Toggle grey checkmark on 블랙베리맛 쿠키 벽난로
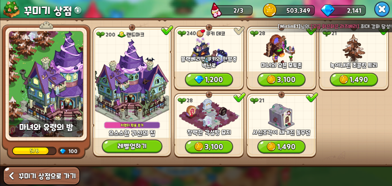Image resolution: width=392 pixels, height=186 pixels. tap(239, 30)
